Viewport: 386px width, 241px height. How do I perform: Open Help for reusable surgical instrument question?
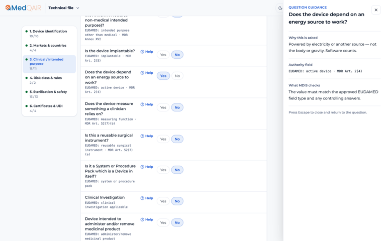click(x=147, y=136)
